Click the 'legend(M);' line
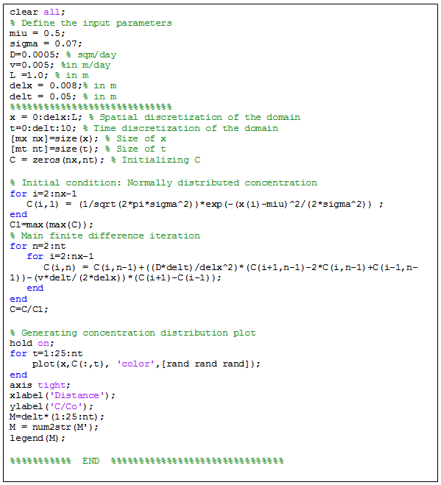Image resolution: width=441 pixels, height=485 pixels. [38, 439]
